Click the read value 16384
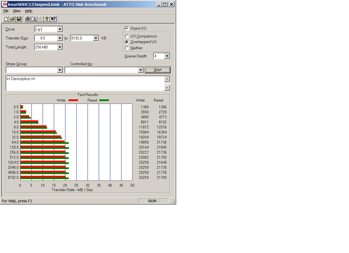Viewport: 349px width, 253px height. (162, 132)
